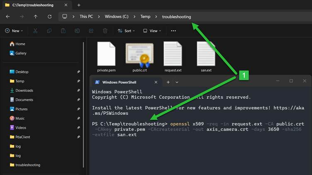Click the pin icon beside Documents
312x175 pixels.
(x=78, y=100)
